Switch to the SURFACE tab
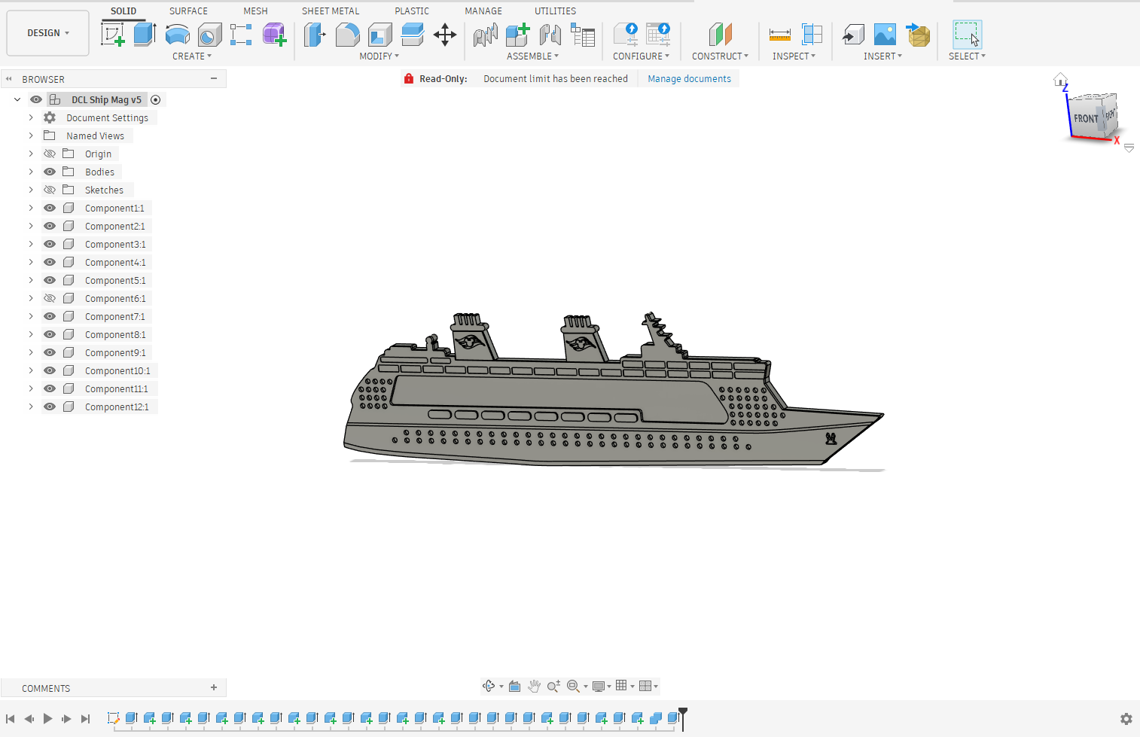This screenshot has height=737, width=1140. 188,11
